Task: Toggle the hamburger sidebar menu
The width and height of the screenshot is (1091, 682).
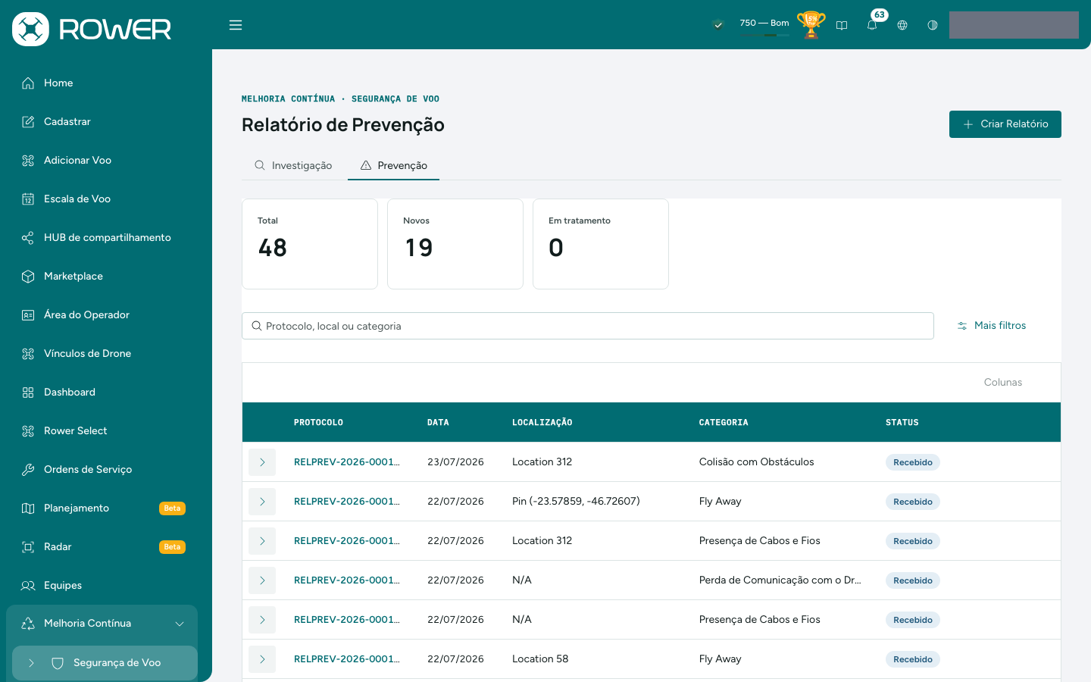Action: coord(236,25)
